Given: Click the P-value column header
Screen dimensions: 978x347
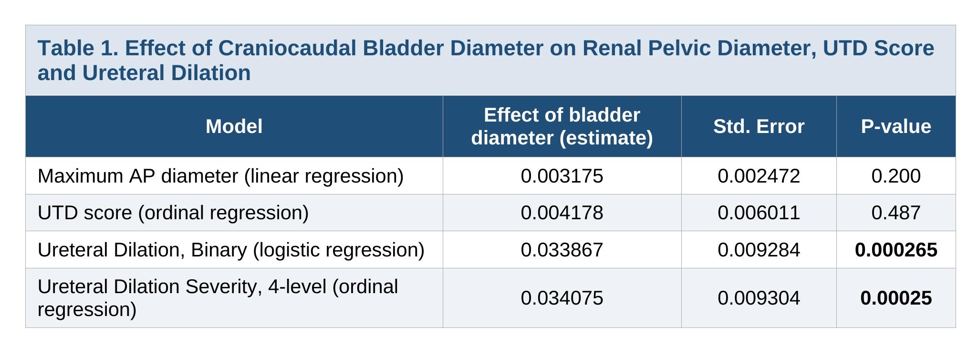Looking at the screenshot, I should tap(896, 126).
